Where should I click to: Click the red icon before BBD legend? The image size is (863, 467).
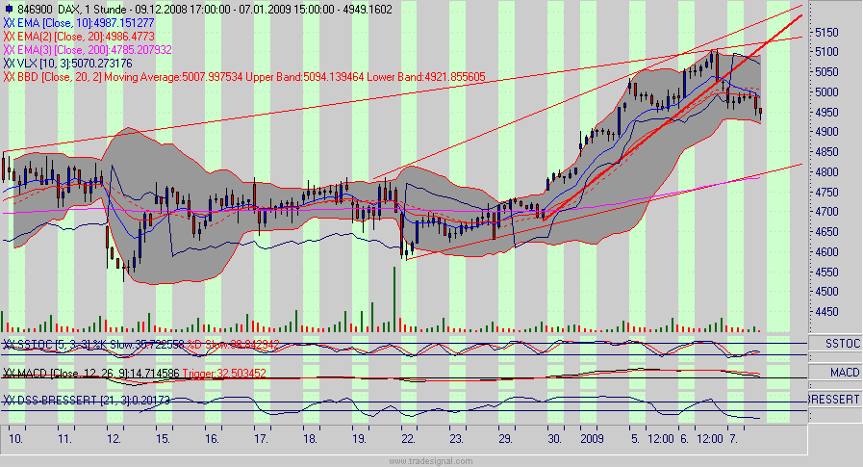tap(10, 76)
